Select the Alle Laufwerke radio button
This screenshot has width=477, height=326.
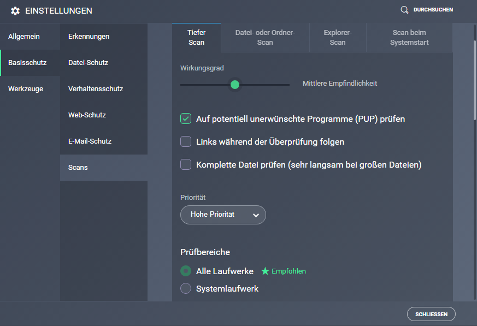186,271
